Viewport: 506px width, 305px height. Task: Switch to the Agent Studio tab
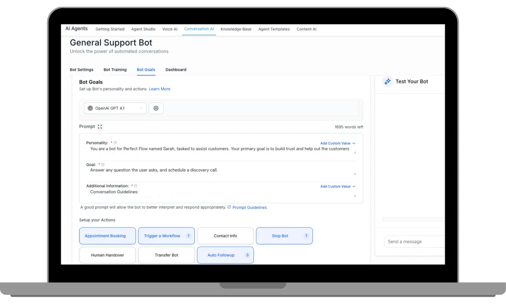[143, 29]
